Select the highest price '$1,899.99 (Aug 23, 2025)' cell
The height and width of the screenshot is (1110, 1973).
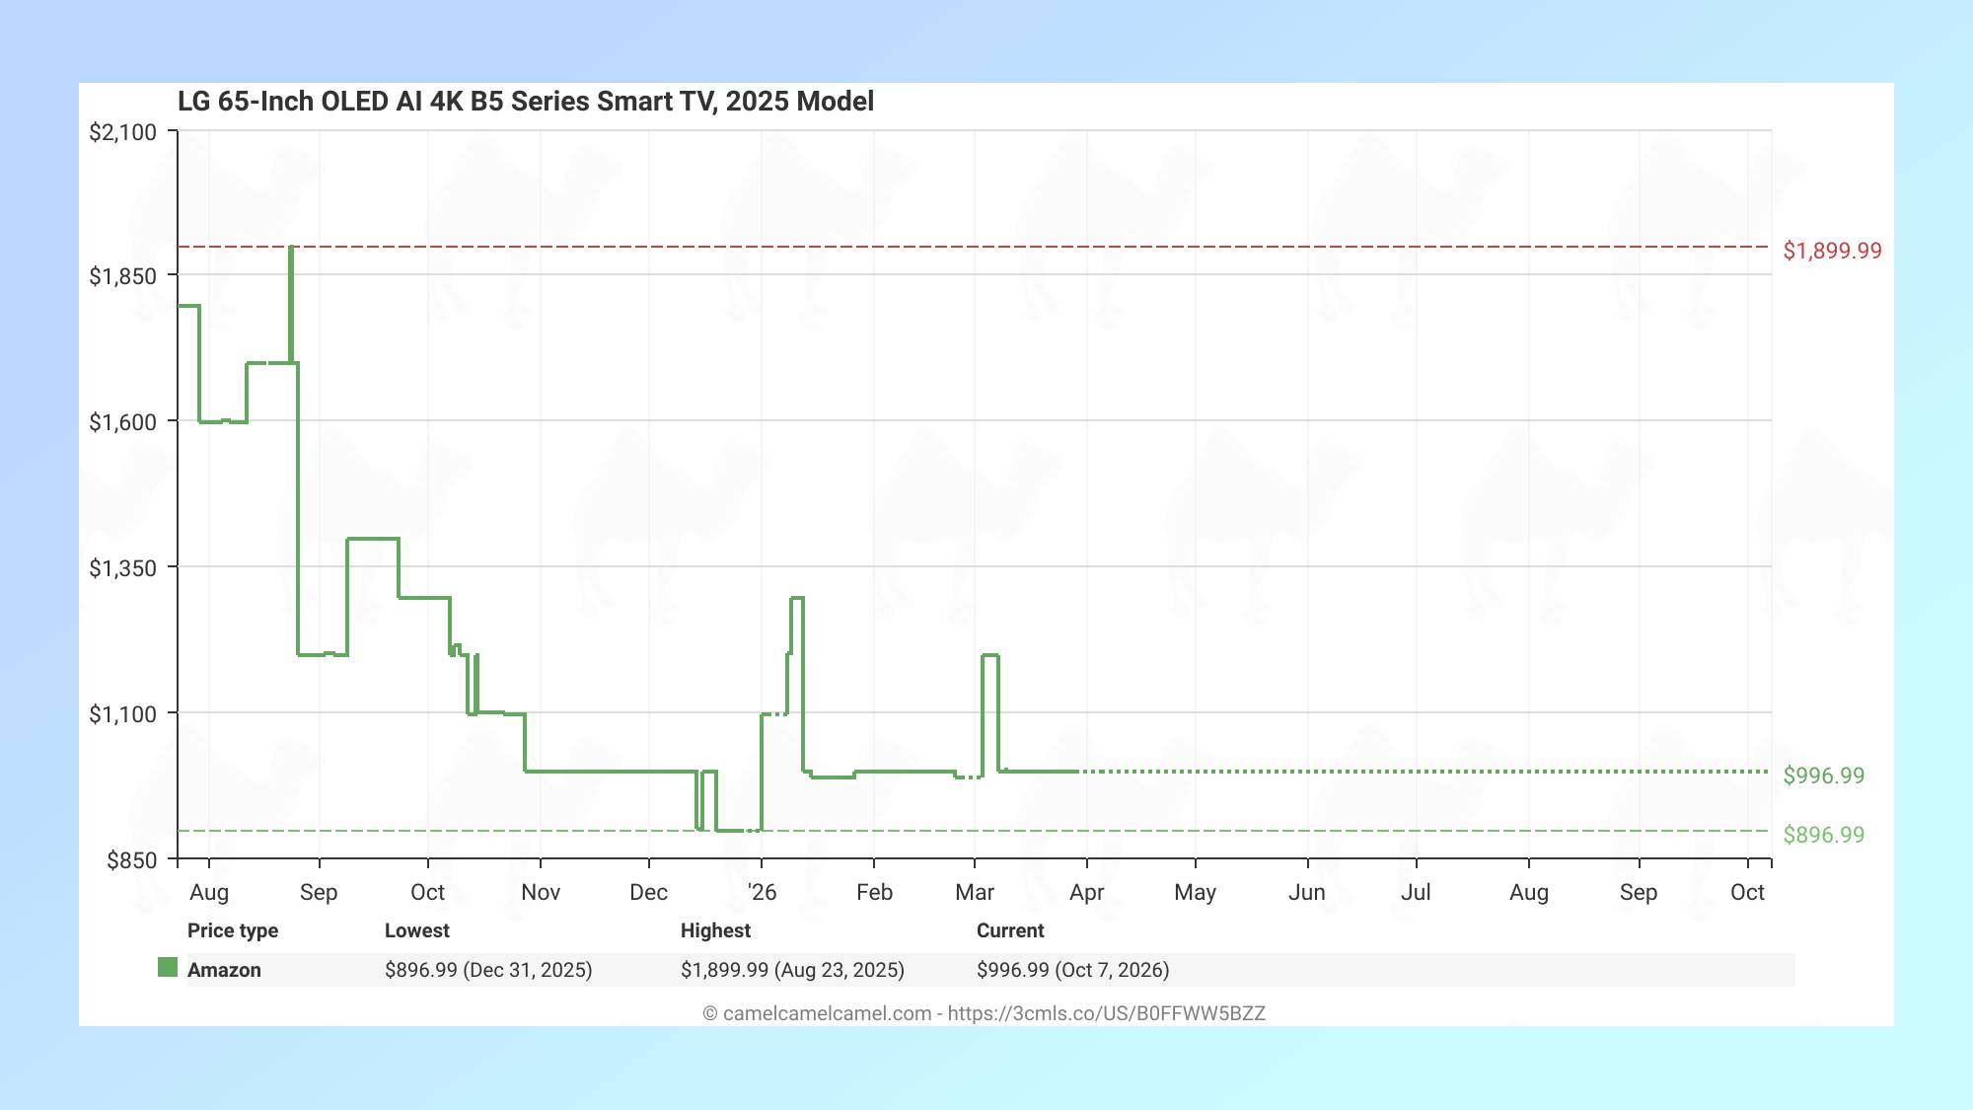click(x=792, y=970)
